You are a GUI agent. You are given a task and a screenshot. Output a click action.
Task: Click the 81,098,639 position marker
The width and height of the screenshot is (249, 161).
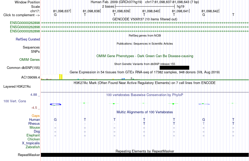click(121, 11)
